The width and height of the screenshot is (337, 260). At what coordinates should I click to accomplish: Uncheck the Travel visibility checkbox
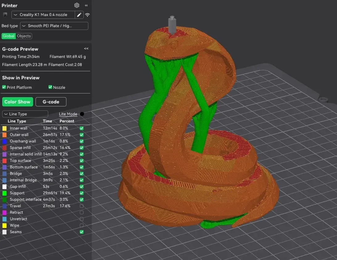tap(81, 206)
